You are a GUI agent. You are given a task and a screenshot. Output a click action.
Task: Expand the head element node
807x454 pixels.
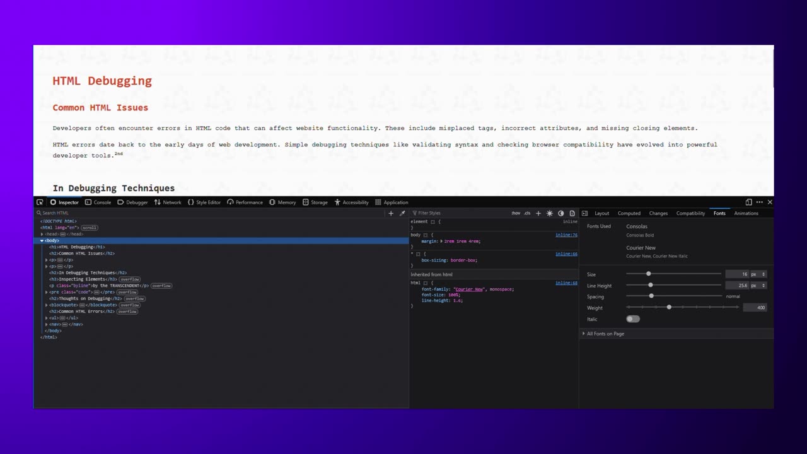point(42,234)
